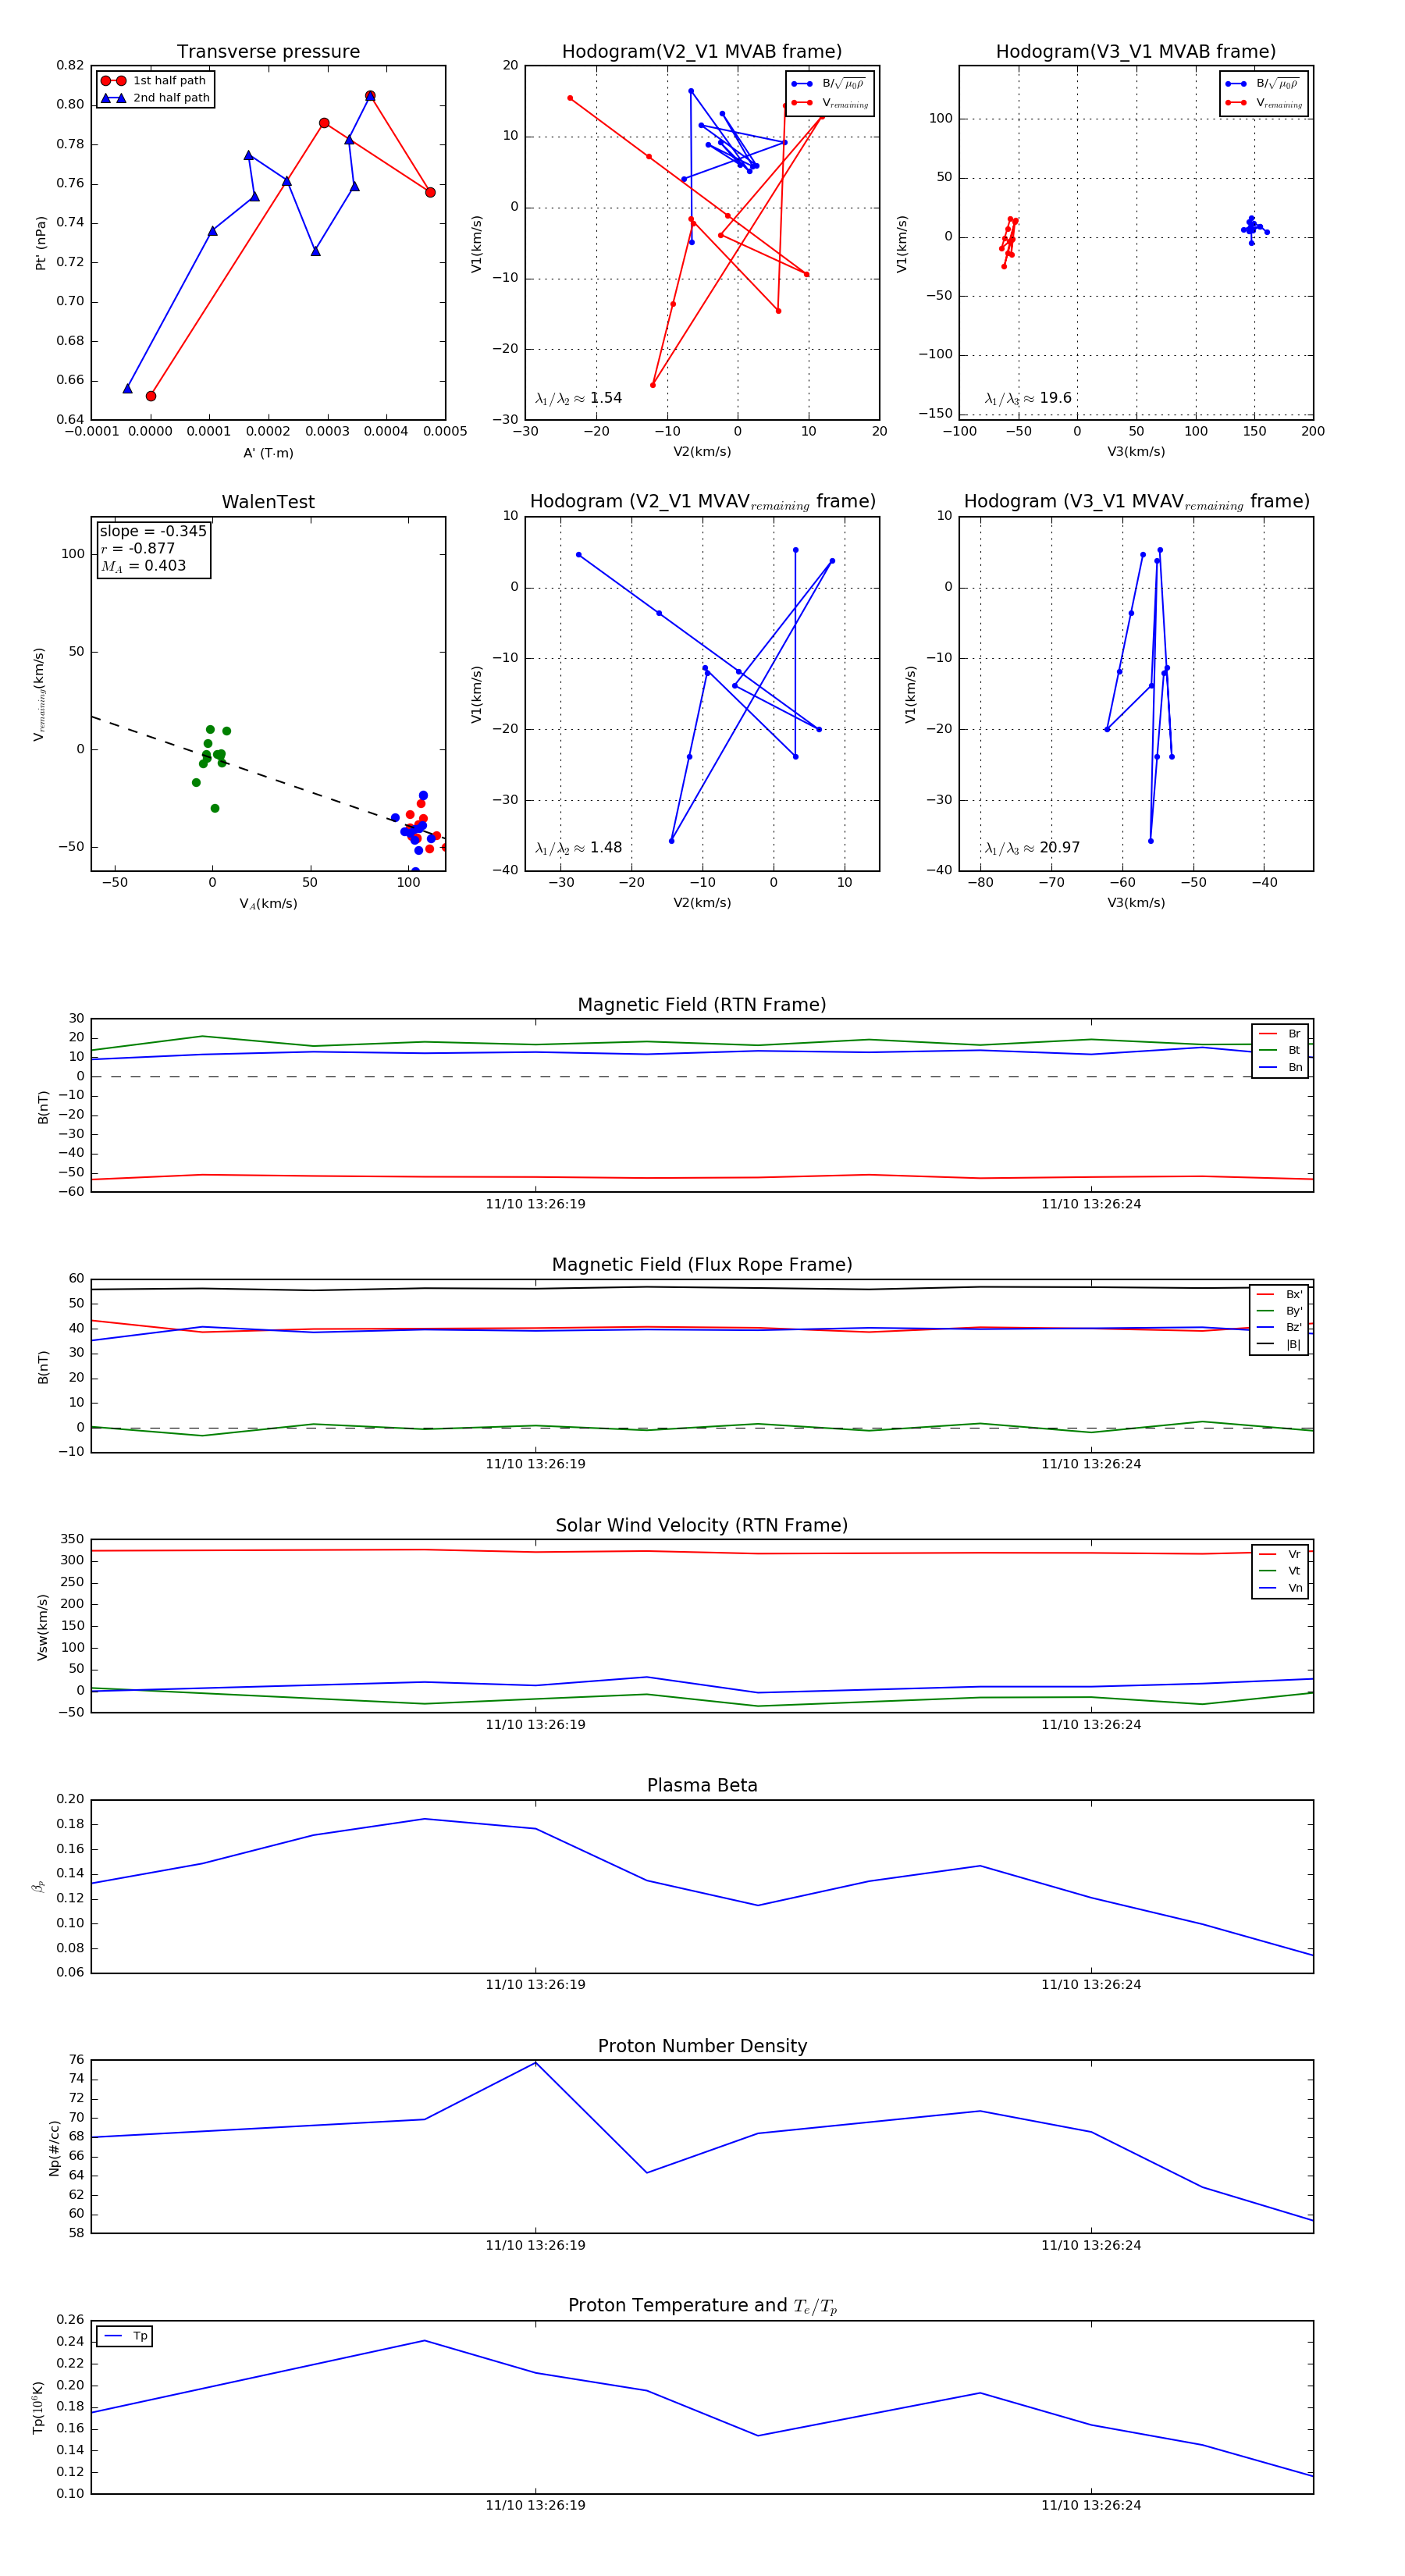Click the 'Transverse pressure' plot title
The height and width of the screenshot is (2576, 1405).
[x=268, y=52]
